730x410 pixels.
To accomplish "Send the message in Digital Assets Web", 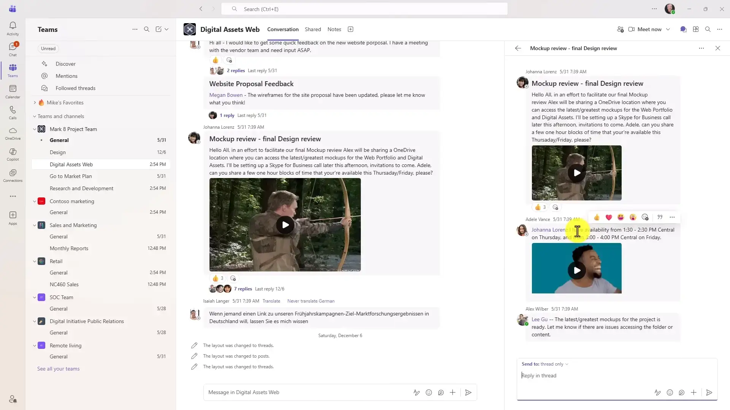I will 468,393.
